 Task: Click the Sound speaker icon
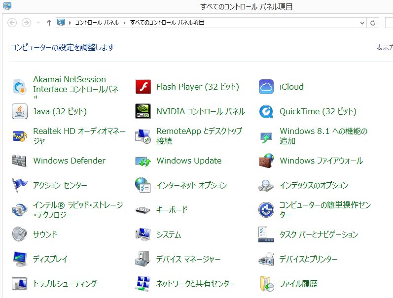pos(20,234)
